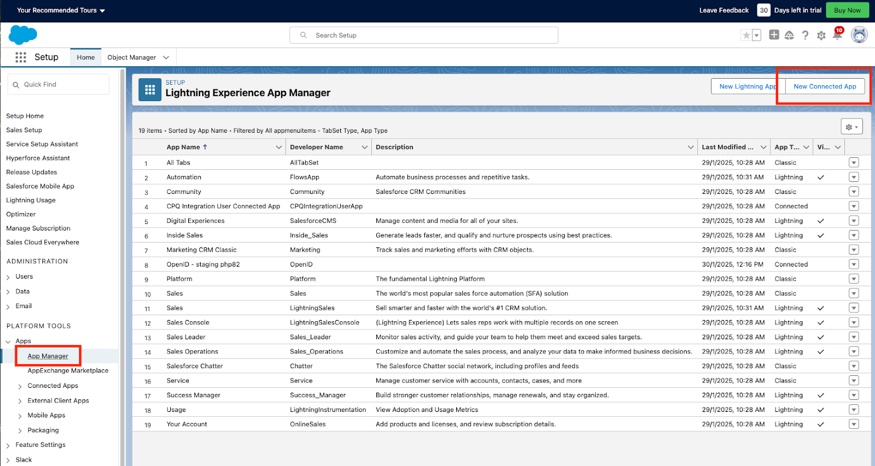875x466 pixels.
Task: Focus the Quick Find field
Action: pos(59,84)
